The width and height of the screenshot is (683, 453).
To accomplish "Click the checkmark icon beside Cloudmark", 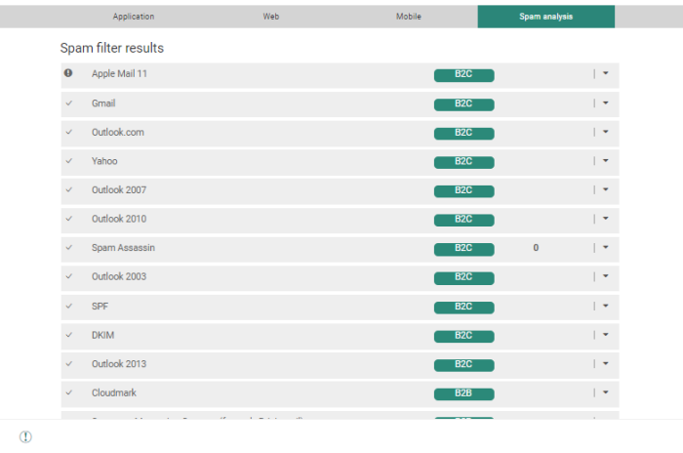I will pyautogui.click(x=68, y=392).
